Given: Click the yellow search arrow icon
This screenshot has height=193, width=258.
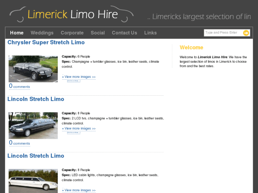Looking at the screenshot, I should tap(246, 33).
